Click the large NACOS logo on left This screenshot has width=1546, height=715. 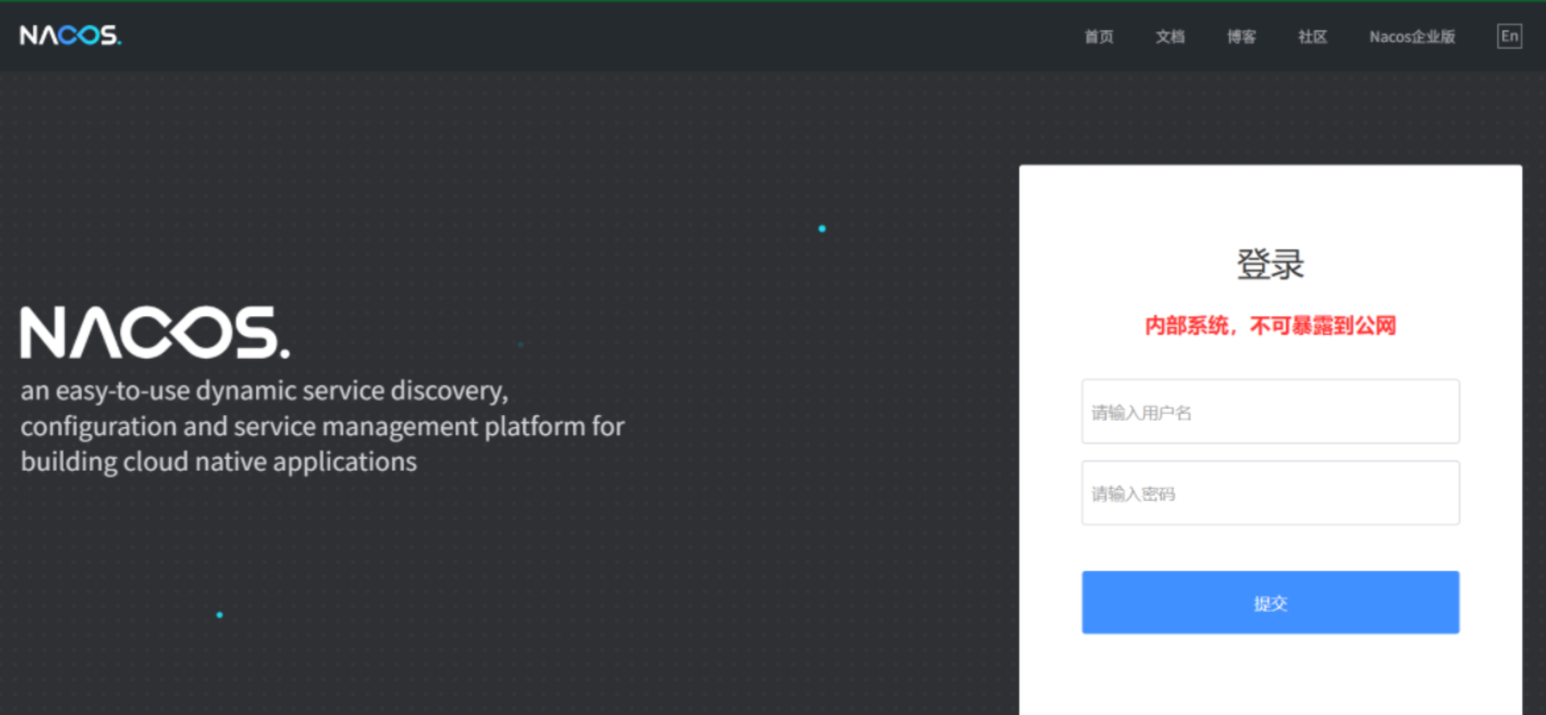coord(155,332)
